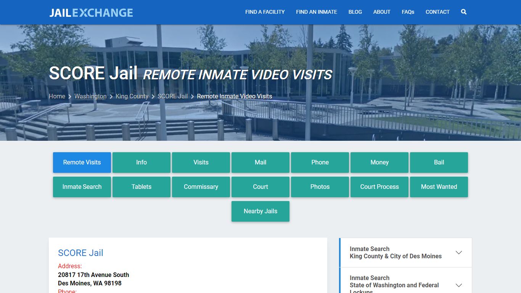This screenshot has width=521, height=293.
Task: Open the Court Process button
Action: click(x=379, y=187)
